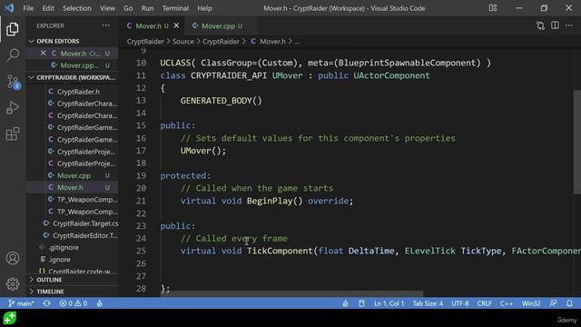Click the errors and warnings status indicator

pos(74,303)
